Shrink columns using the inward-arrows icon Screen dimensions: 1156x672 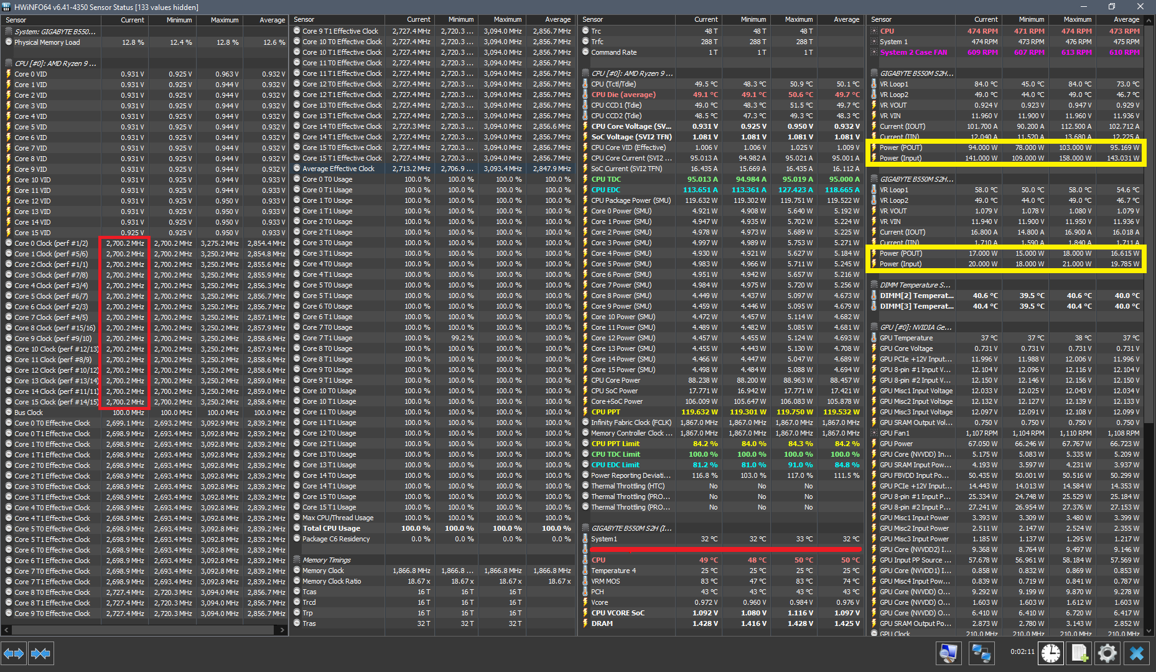(41, 653)
